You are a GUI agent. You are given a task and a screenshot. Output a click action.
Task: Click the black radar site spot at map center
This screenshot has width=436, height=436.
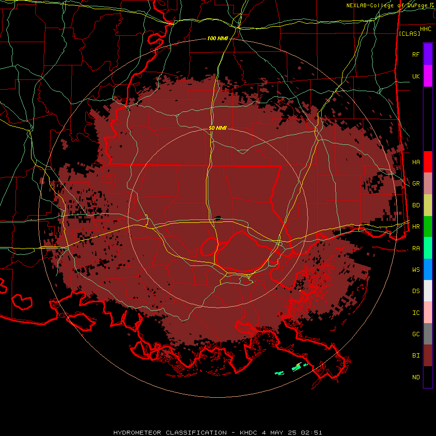pos(218,218)
